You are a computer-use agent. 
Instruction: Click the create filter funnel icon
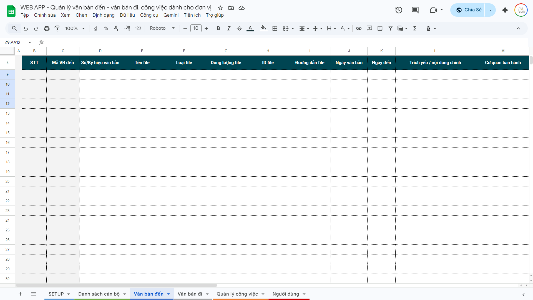click(x=390, y=28)
